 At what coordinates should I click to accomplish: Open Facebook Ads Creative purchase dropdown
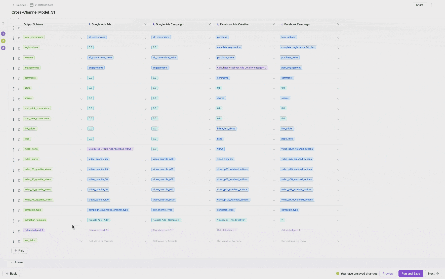point(274,38)
